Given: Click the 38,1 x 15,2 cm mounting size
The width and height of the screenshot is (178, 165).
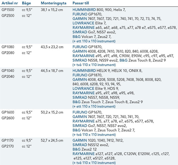Looking at the screenshot, I should 52,10.
